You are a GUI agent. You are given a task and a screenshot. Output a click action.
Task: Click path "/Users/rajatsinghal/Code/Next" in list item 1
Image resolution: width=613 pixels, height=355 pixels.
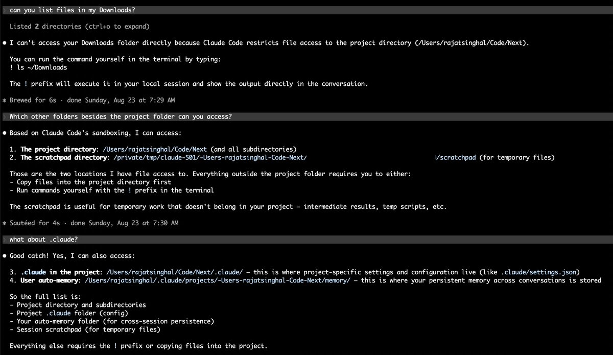click(x=155, y=149)
